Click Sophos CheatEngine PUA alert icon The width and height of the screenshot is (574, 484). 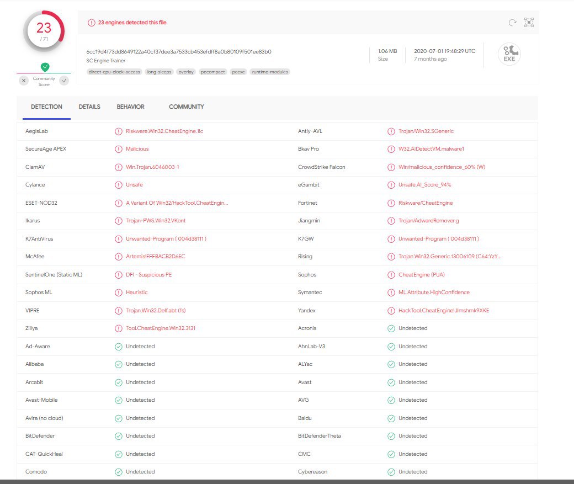point(391,275)
